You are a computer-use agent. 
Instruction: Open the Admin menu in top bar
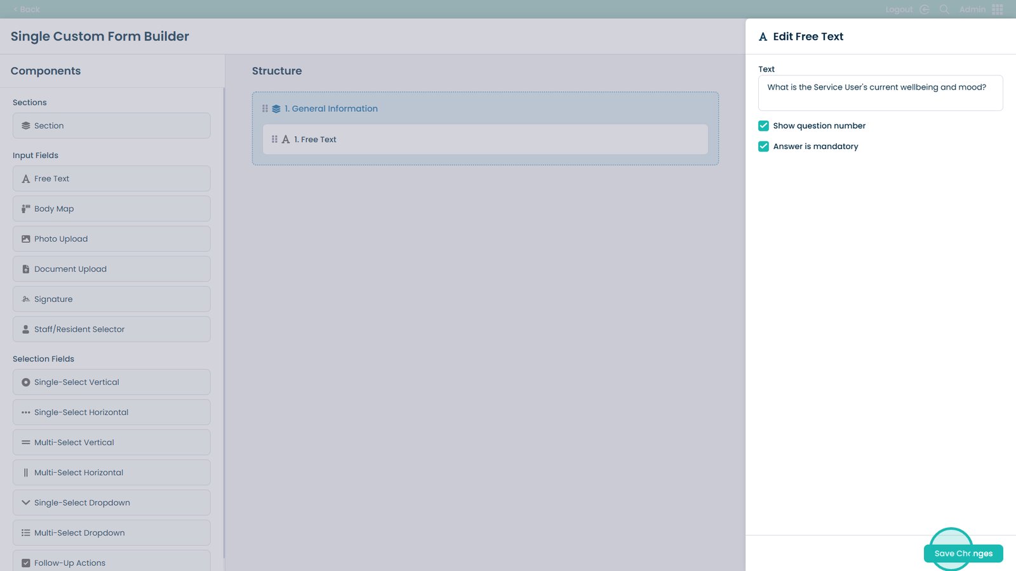coord(972,10)
